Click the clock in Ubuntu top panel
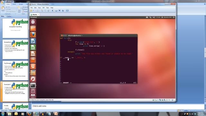 click(x=158, y=17)
